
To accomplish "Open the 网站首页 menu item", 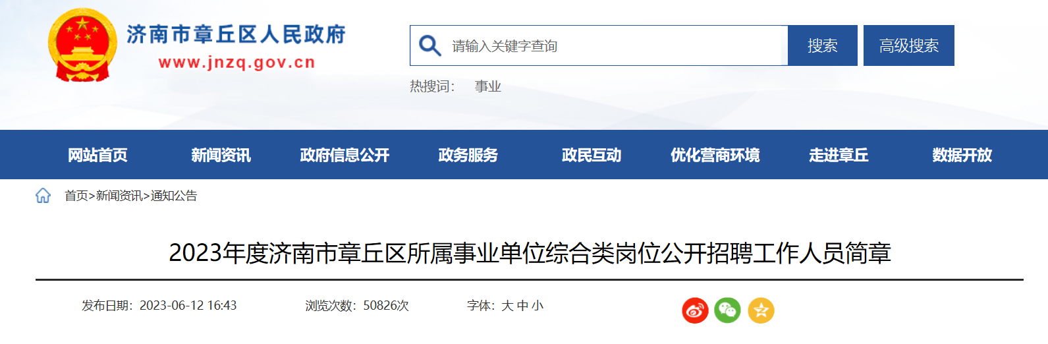I will [x=97, y=155].
